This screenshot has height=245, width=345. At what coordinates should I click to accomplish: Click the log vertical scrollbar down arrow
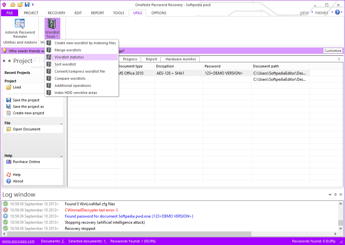(x=340, y=229)
